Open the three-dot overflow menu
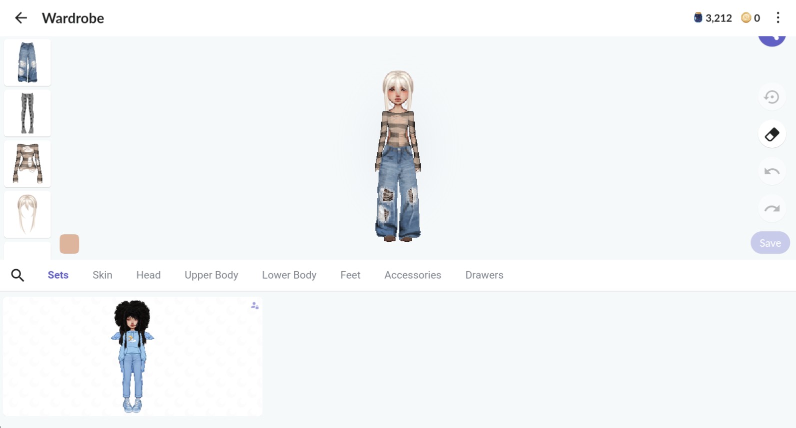The height and width of the screenshot is (428, 796). tap(777, 18)
